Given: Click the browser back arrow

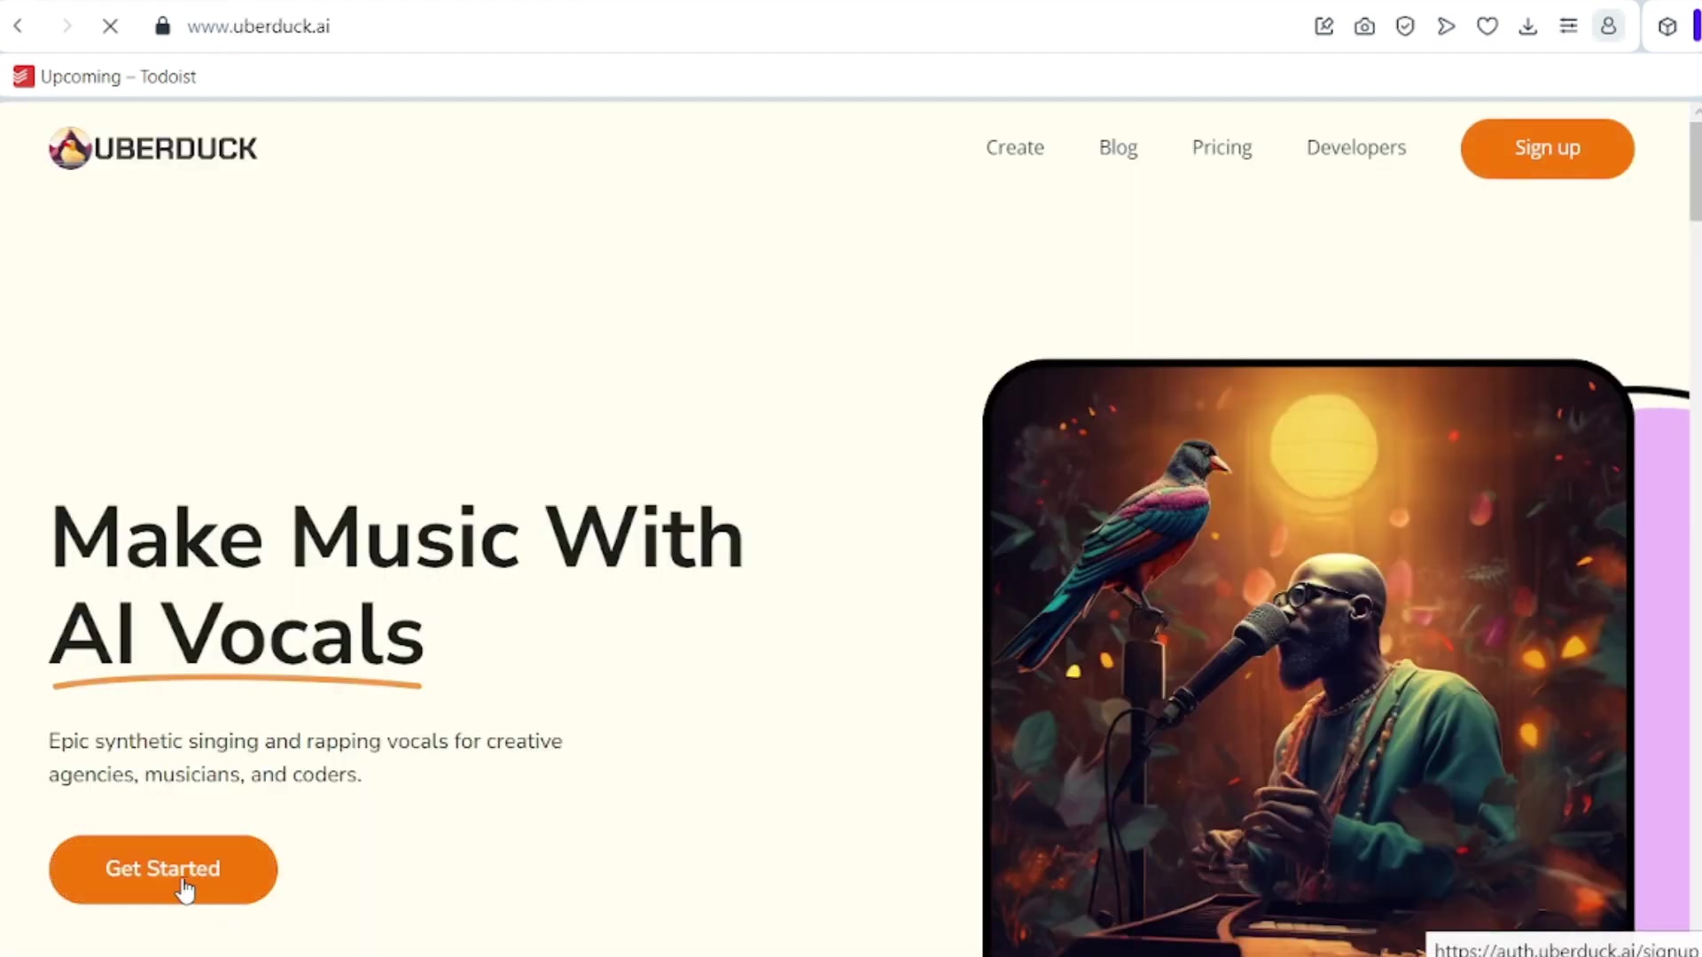Looking at the screenshot, I should pos(19,27).
